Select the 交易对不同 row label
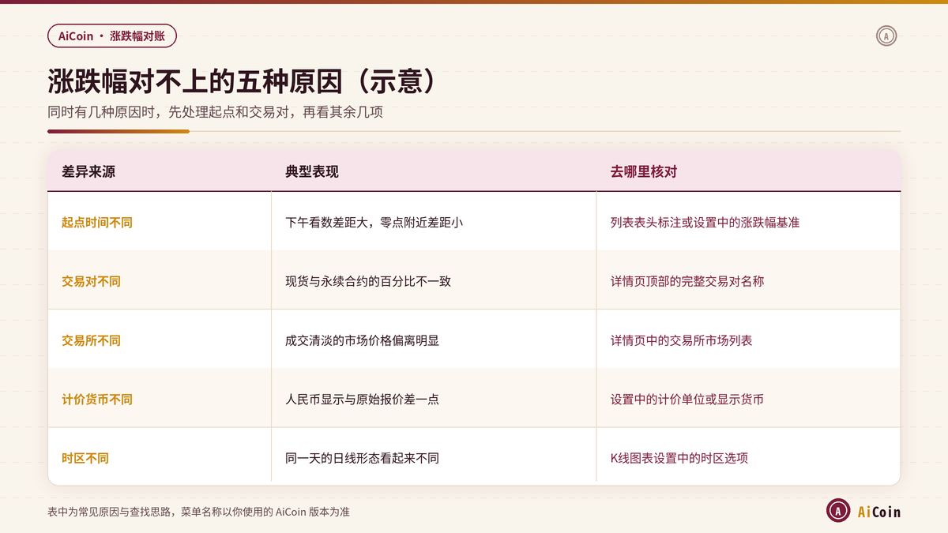 pyautogui.click(x=91, y=281)
